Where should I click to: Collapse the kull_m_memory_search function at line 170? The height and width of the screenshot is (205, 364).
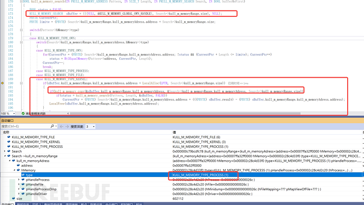coord(21,2)
